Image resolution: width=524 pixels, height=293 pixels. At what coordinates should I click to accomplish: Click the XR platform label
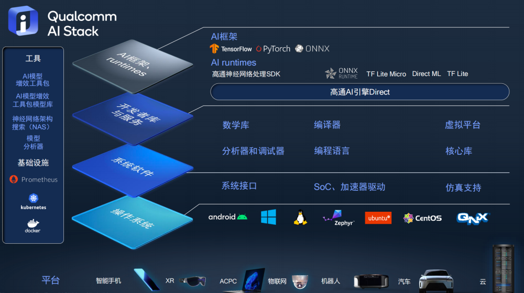[170, 280]
